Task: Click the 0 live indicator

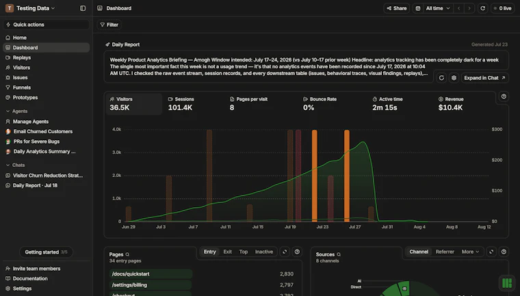Action: coord(502,8)
